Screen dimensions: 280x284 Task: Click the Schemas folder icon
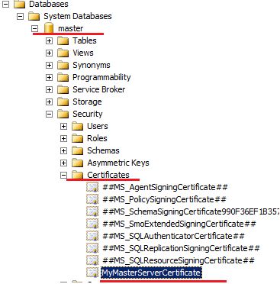[77, 150]
